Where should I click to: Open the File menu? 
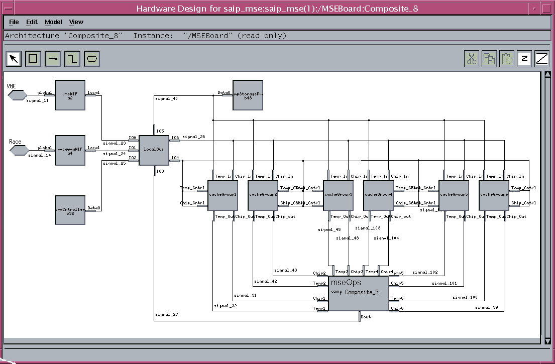coord(14,22)
